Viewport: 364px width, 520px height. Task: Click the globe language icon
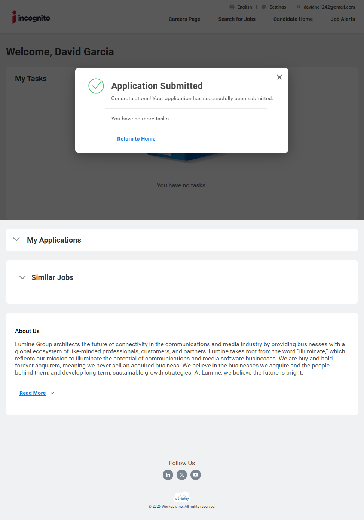232,7
